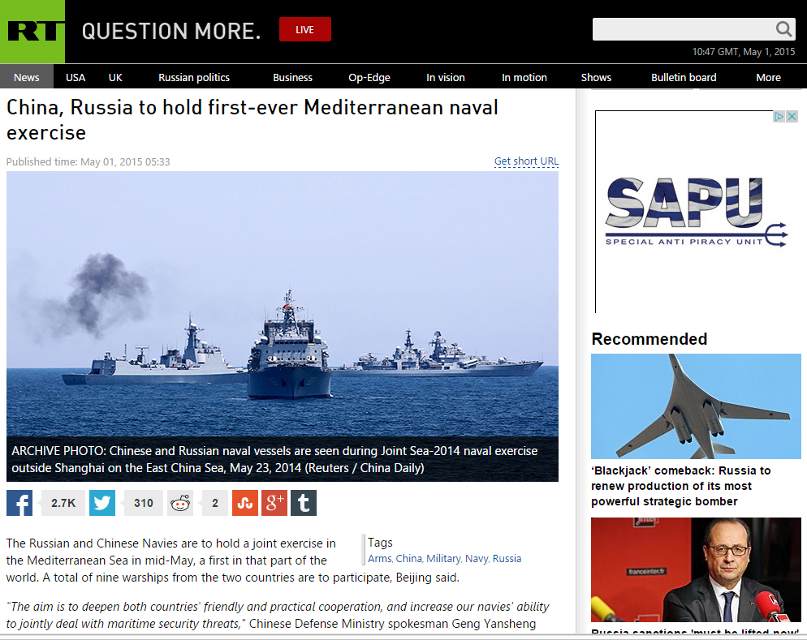Expand the More navigation menu
The image size is (807, 640).
[768, 77]
